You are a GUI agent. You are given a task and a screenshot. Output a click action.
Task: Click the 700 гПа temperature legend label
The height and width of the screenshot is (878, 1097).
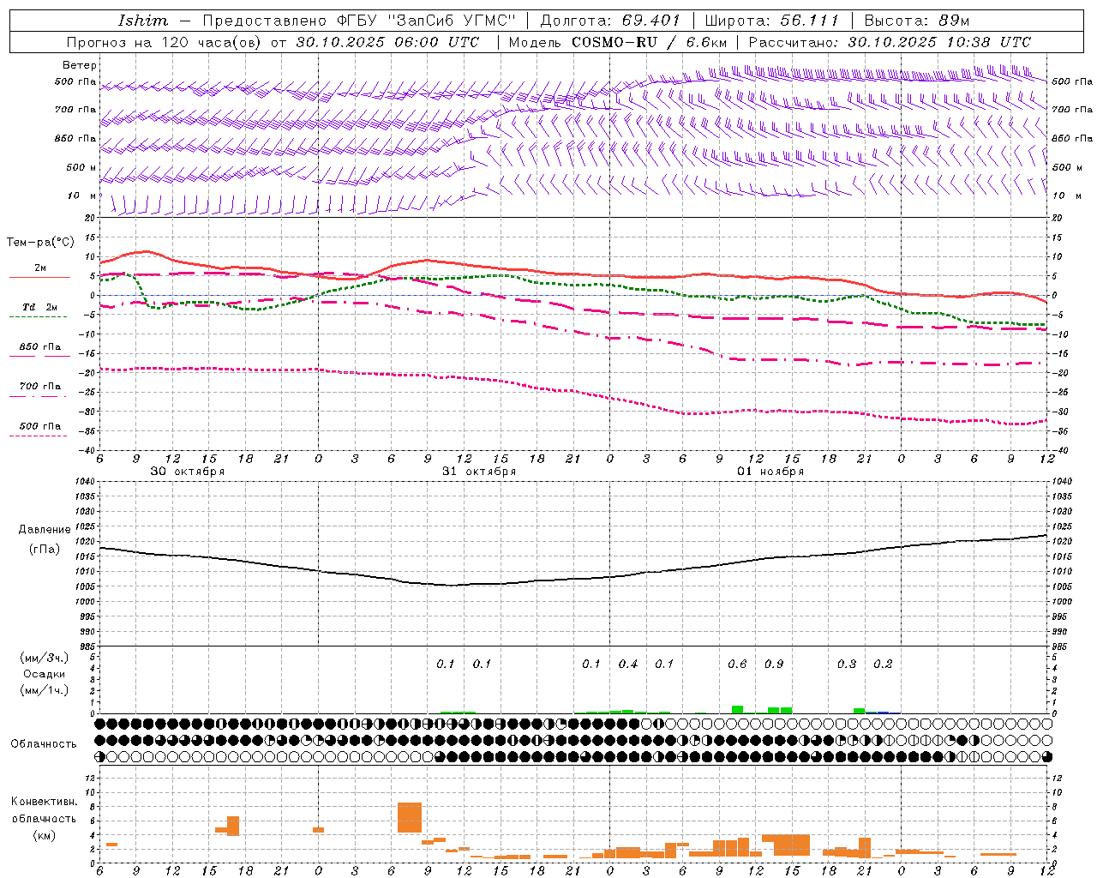point(40,386)
